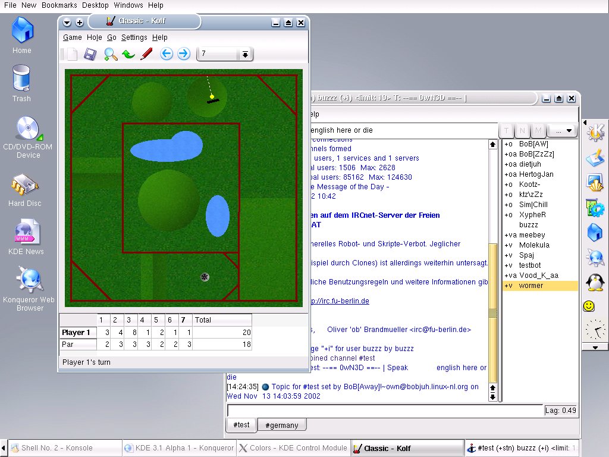This screenshot has width=609, height=457.
Task: Click the IRC chat scrollbar up arrow
Action: pyautogui.click(x=492, y=145)
